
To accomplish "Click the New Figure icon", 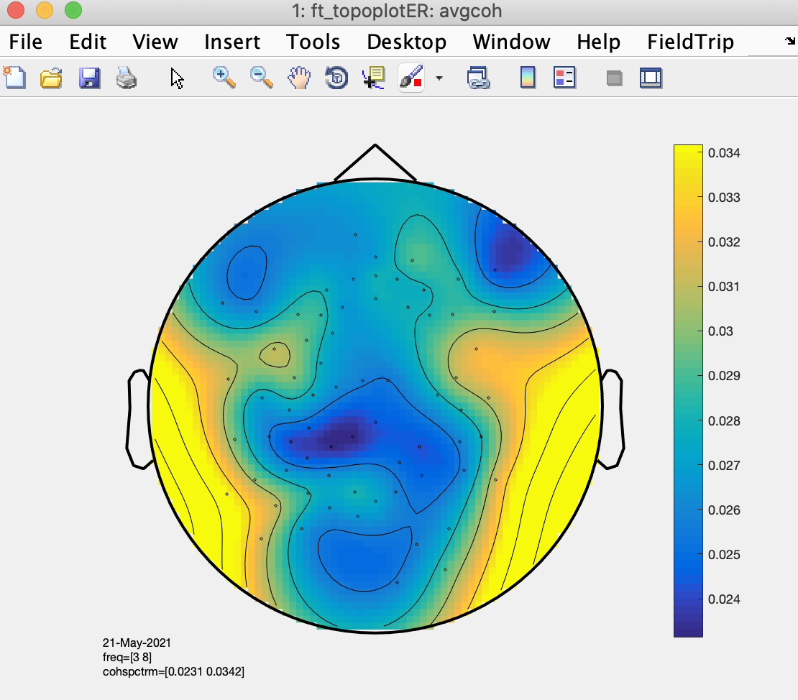I will click(14, 77).
